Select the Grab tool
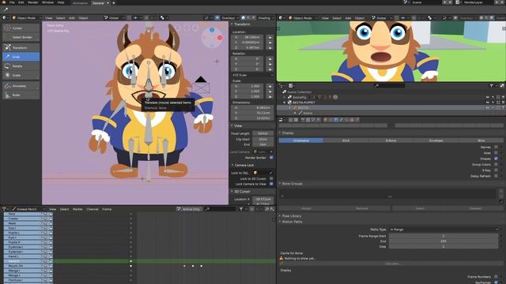The width and height of the screenshot is (506, 284). click(21, 57)
